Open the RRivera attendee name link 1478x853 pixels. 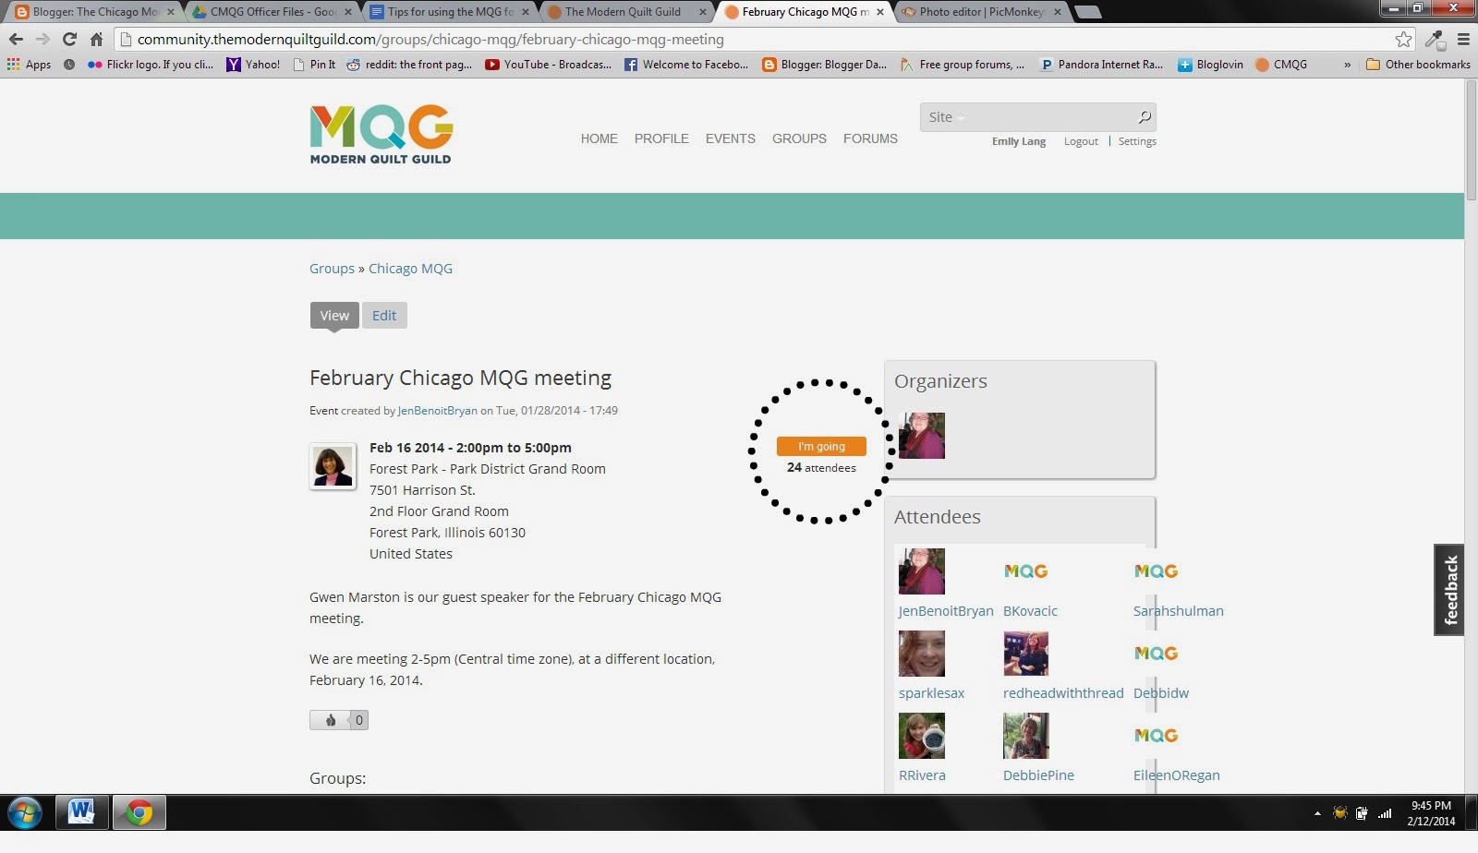pyautogui.click(x=922, y=775)
